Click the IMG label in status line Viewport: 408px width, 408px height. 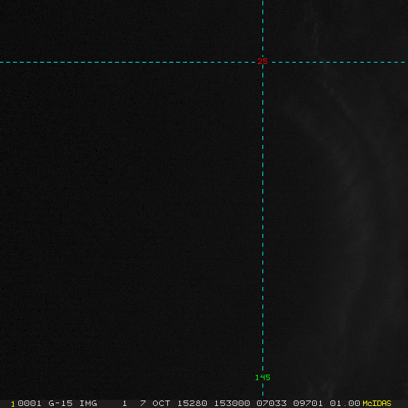point(88,403)
